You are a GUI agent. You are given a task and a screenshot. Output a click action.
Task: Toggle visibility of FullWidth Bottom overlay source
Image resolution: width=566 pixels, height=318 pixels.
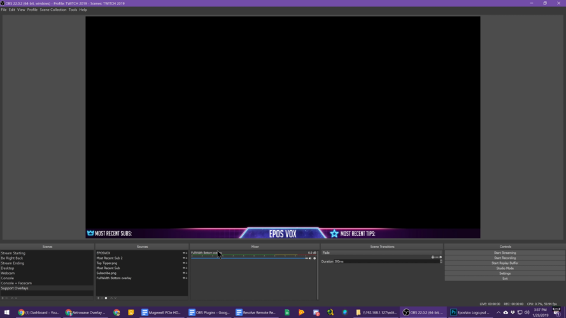point(184,279)
